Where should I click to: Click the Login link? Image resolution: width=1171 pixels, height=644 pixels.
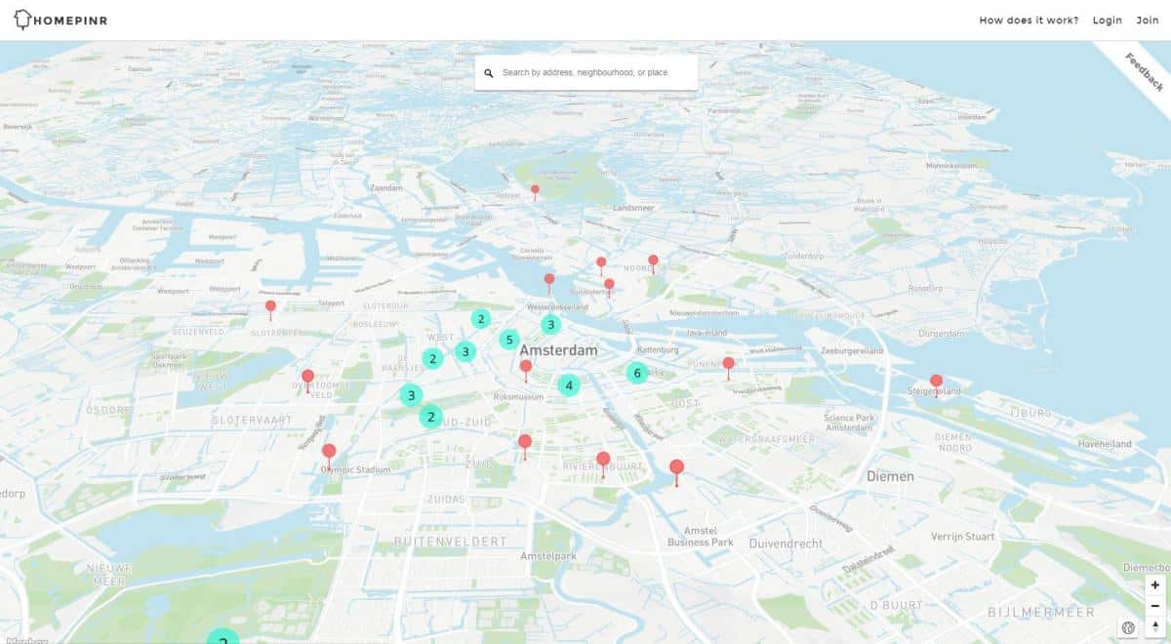pos(1107,20)
